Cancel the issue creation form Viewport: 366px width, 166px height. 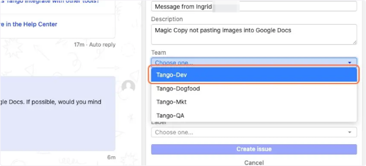click(x=254, y=163)
